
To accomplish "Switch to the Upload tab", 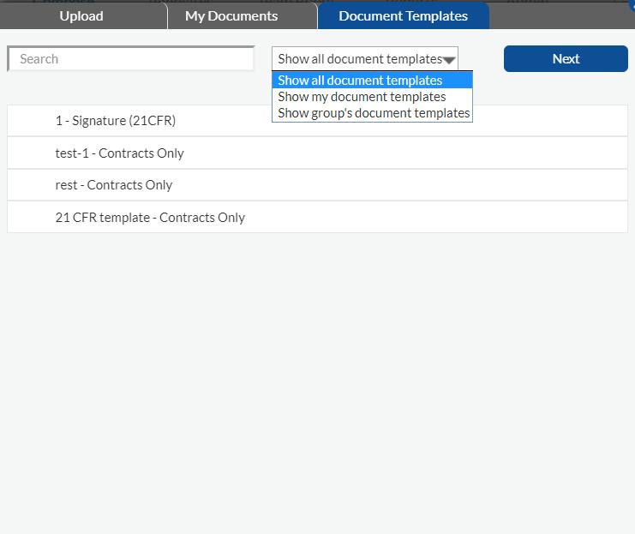I will tap(83, 16).
